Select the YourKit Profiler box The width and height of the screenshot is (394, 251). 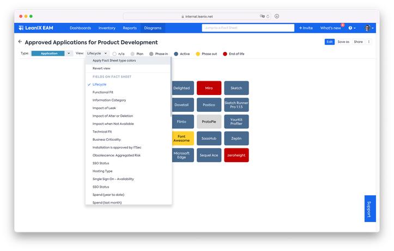(237, 122)
